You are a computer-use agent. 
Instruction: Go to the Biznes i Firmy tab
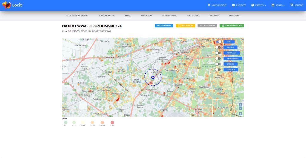tap(169, 16)
